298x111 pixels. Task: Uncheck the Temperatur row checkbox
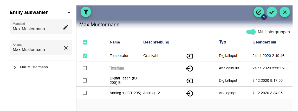tap(85, 56)
